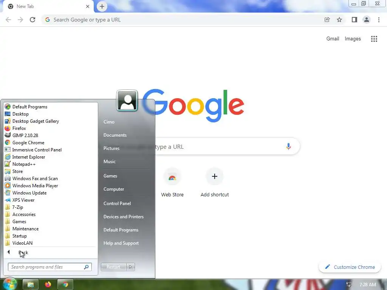Viewport: 387px width, 290px height.
Task: Click the user account picture
Action: click(127, 100)
